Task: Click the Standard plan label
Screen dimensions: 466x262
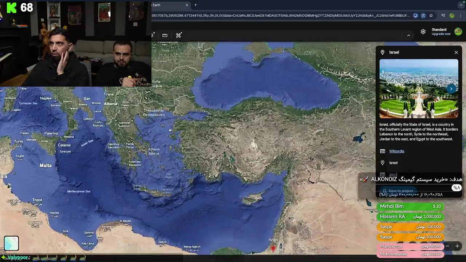Action: pos(439,30)
